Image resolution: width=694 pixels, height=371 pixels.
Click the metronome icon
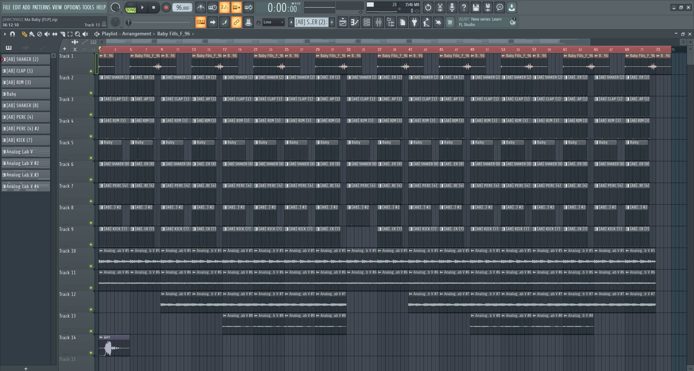pyautogui.click(x=200, y=7)
